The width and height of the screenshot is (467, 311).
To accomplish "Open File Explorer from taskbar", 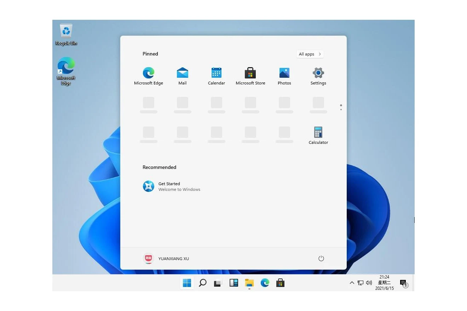I will click(249, 283).
